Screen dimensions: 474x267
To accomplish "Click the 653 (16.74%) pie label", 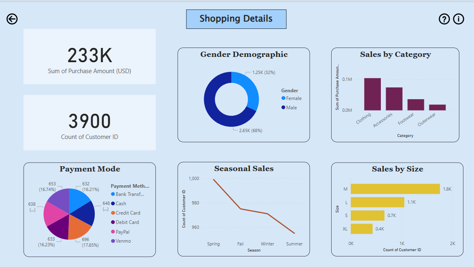I will (x=48, y=187).
